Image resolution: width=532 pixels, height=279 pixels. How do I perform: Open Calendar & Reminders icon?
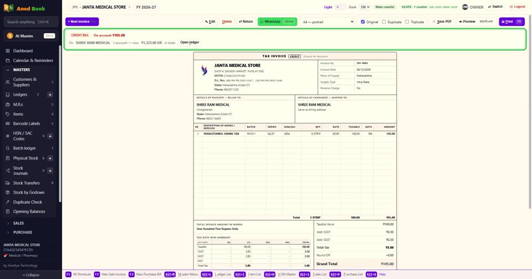[7, 60]
